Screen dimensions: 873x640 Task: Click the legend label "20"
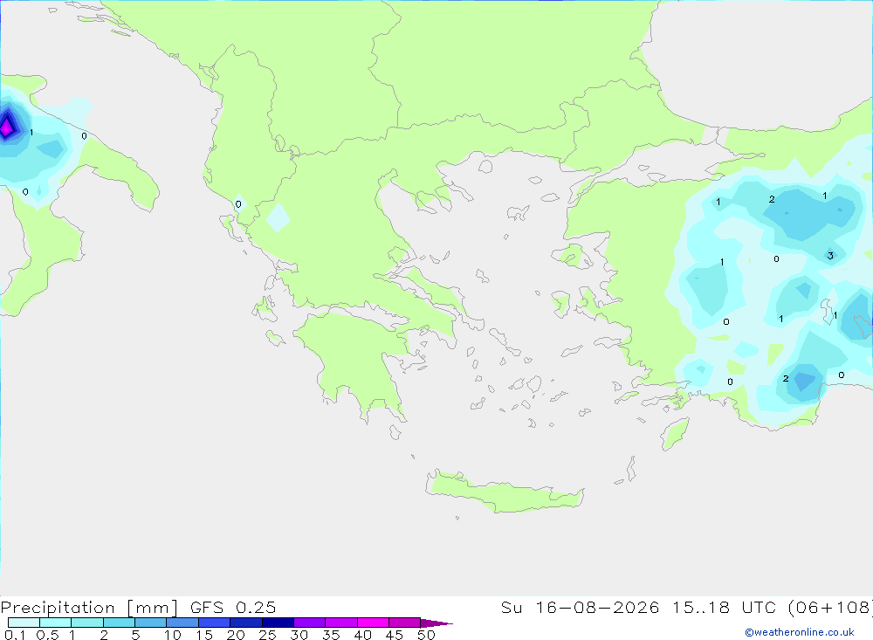(x=236, y=635)
